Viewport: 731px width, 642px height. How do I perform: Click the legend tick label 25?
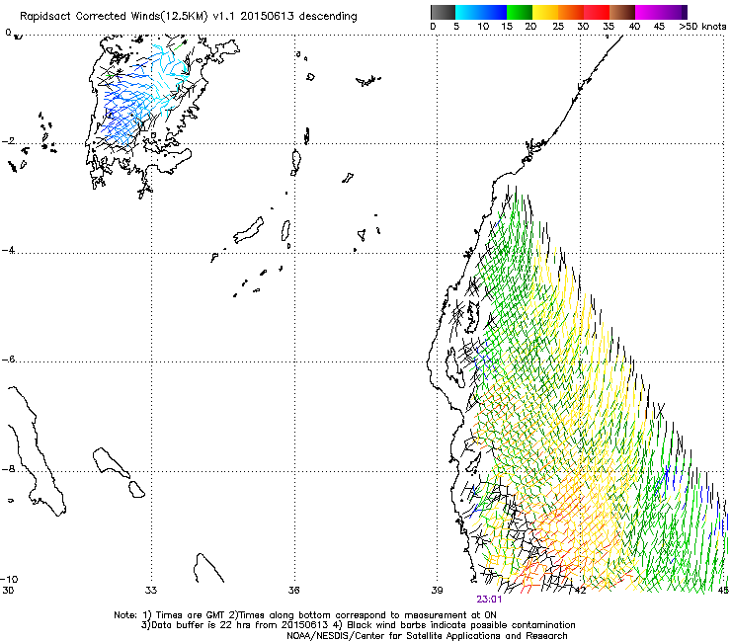(558, 27)
